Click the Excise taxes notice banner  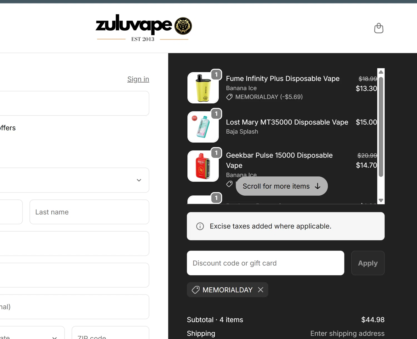point(286,226)
